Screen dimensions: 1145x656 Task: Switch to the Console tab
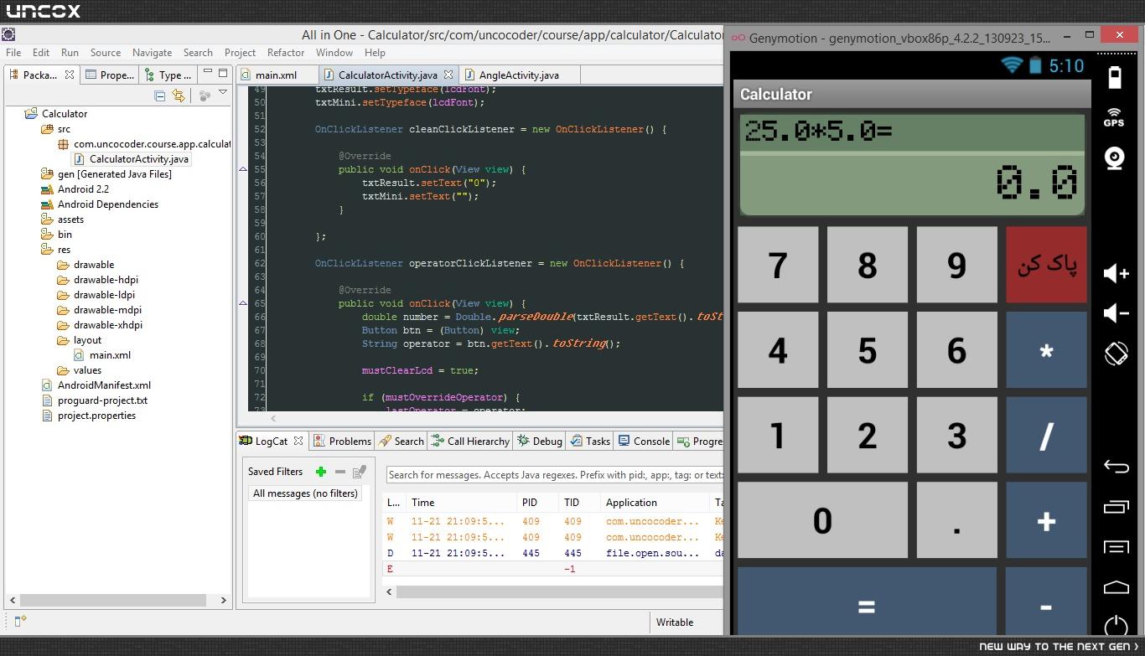pos(644,441)
